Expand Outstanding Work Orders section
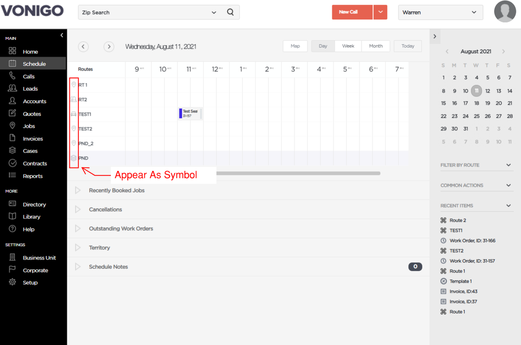The height and width of the screenshot is (345, 521). point(78,229)
